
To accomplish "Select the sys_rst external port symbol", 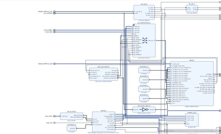I will 54,13.
